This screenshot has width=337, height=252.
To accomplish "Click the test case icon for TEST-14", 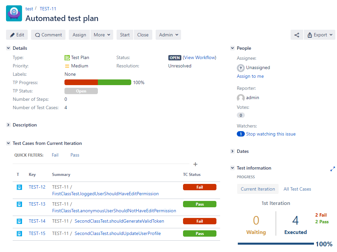I will 19,221.
